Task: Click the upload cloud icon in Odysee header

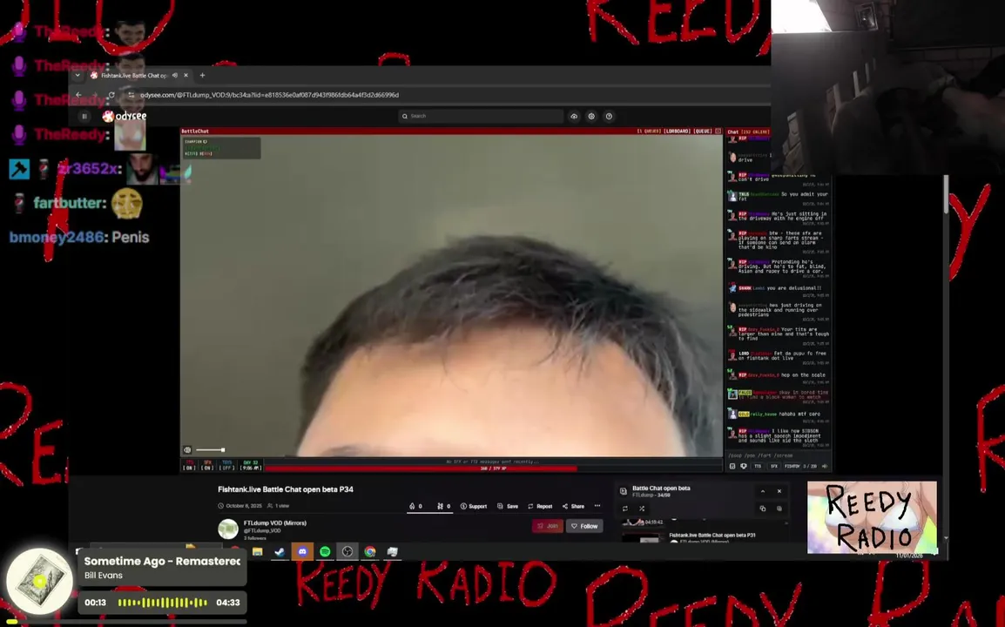Action: tap(574, 116)
